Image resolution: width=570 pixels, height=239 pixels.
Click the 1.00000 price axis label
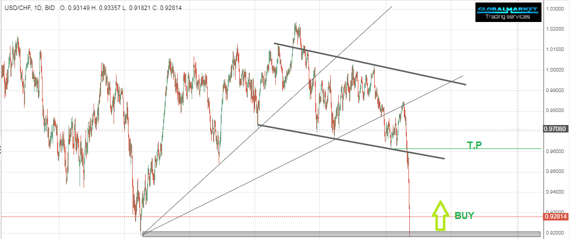coord(555,70)
